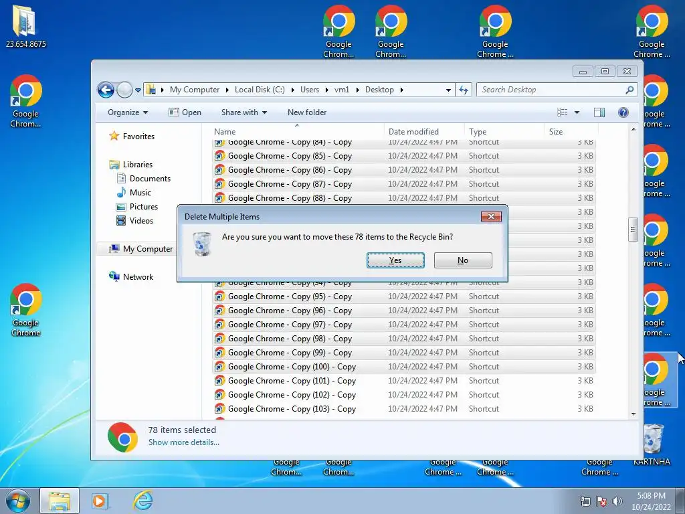
Task: Click the Open toolbar button
Action: 185,112
